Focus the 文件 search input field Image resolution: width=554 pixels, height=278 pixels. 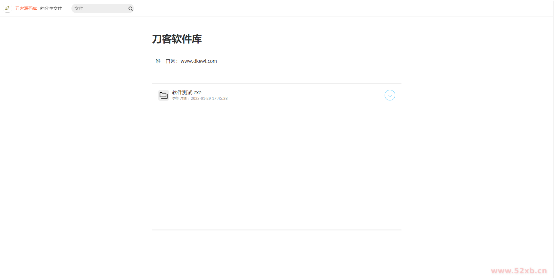(x=99, y=8)
